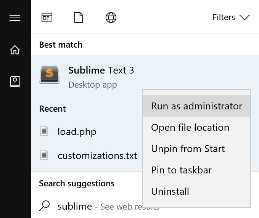Launch the Sublime Text 3 app icon
This screenshot has height=218, width=259.
(x=50, y=75)
